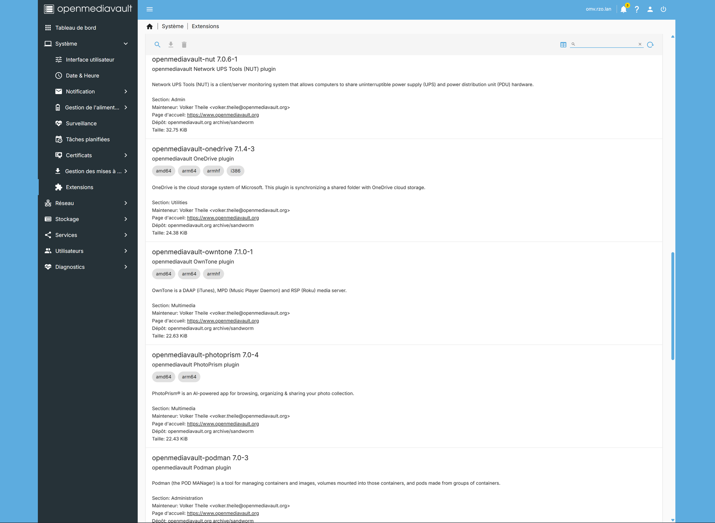
Task: Clear the search field with X
Action: [640, 44]
